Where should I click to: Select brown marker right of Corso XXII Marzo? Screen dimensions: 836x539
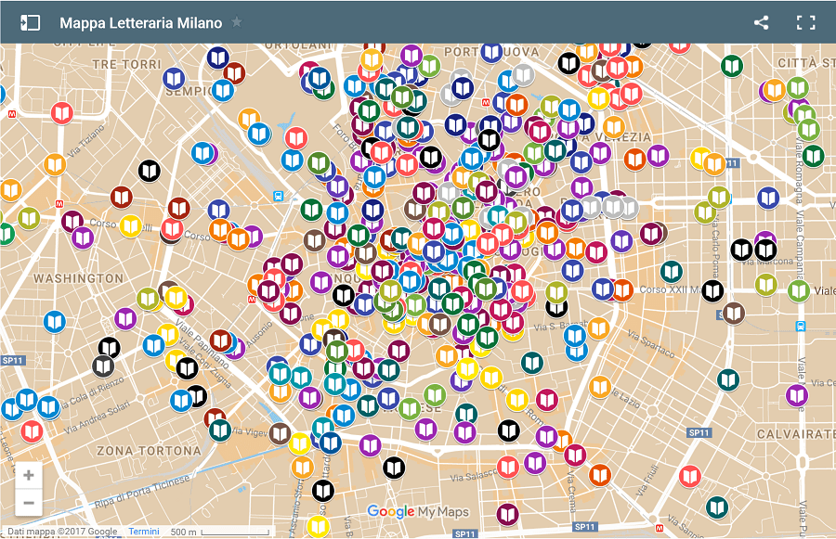(x=734, y=314)
